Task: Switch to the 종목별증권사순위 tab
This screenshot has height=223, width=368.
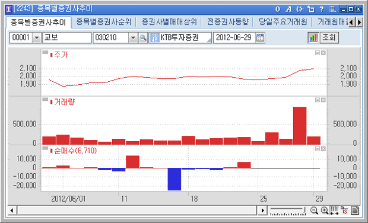Action: [103, 22]
